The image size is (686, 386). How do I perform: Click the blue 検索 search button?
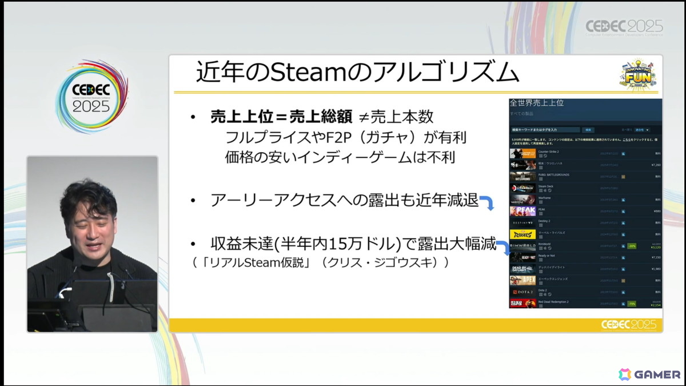588,130
